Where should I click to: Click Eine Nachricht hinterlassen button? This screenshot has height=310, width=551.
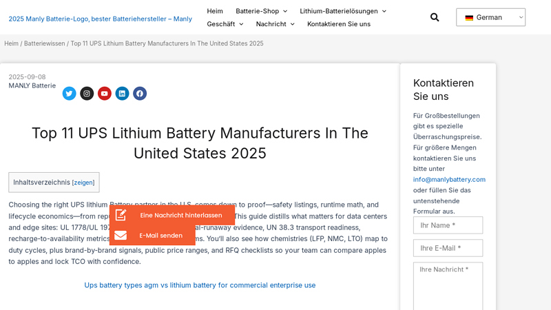[172, 215]
